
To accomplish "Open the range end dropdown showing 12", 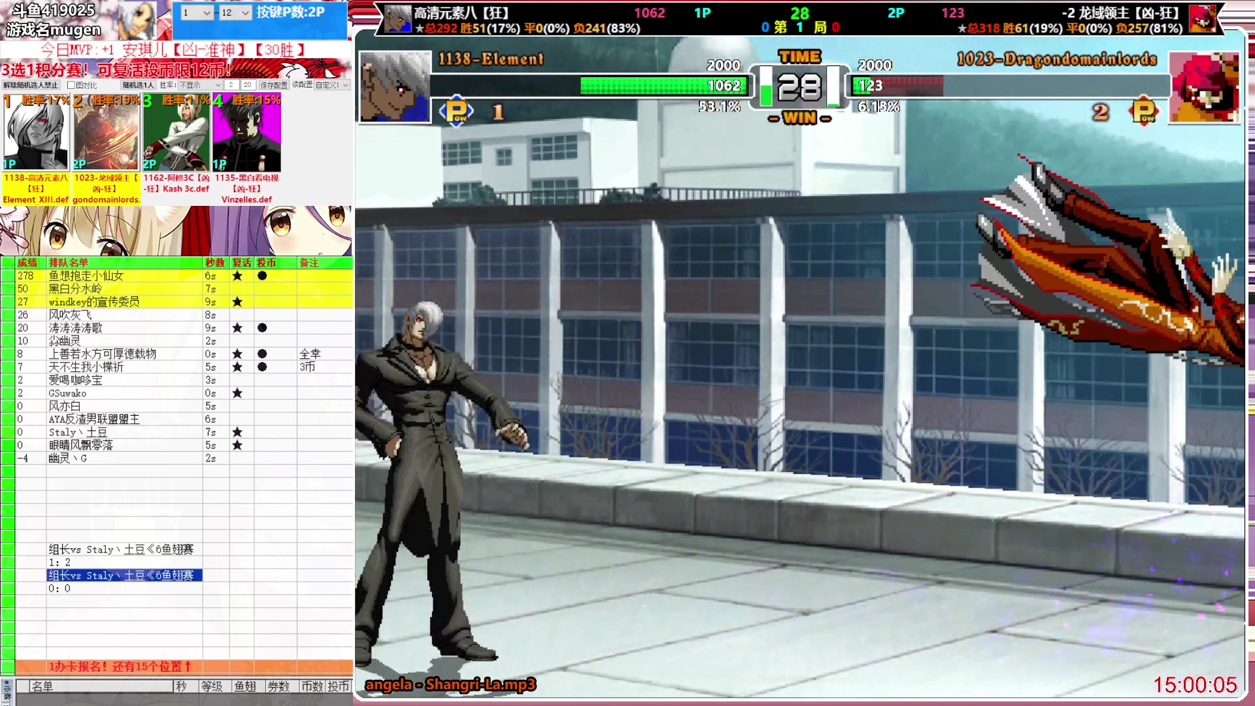I will [235, 12].
